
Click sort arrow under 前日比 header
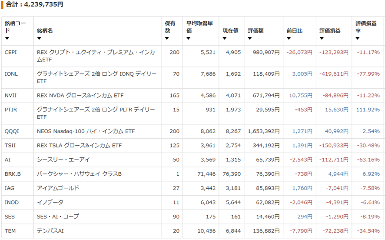pyautogui.click(x=289, y=38)
